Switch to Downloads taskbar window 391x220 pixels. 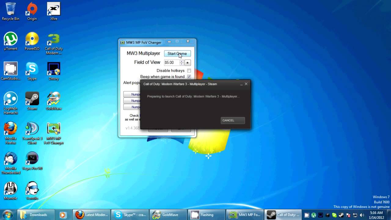pos(36,215)
